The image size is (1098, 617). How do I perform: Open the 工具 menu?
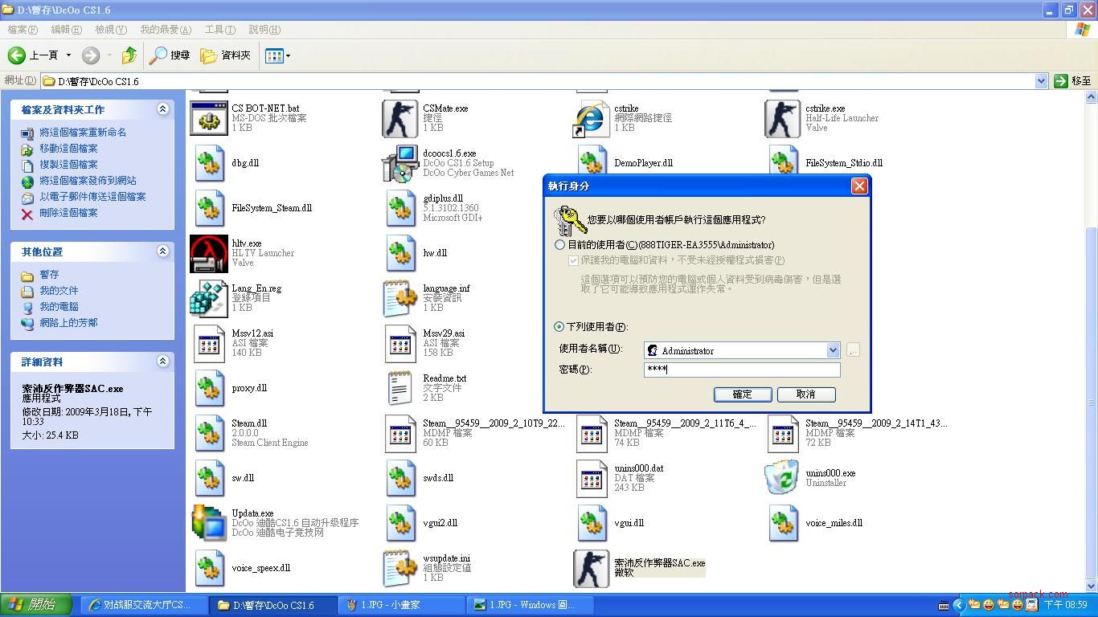click(x=219, y=30)
